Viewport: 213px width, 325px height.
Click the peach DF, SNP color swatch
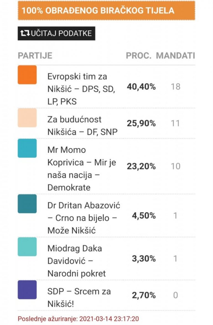tap(27, 118)
